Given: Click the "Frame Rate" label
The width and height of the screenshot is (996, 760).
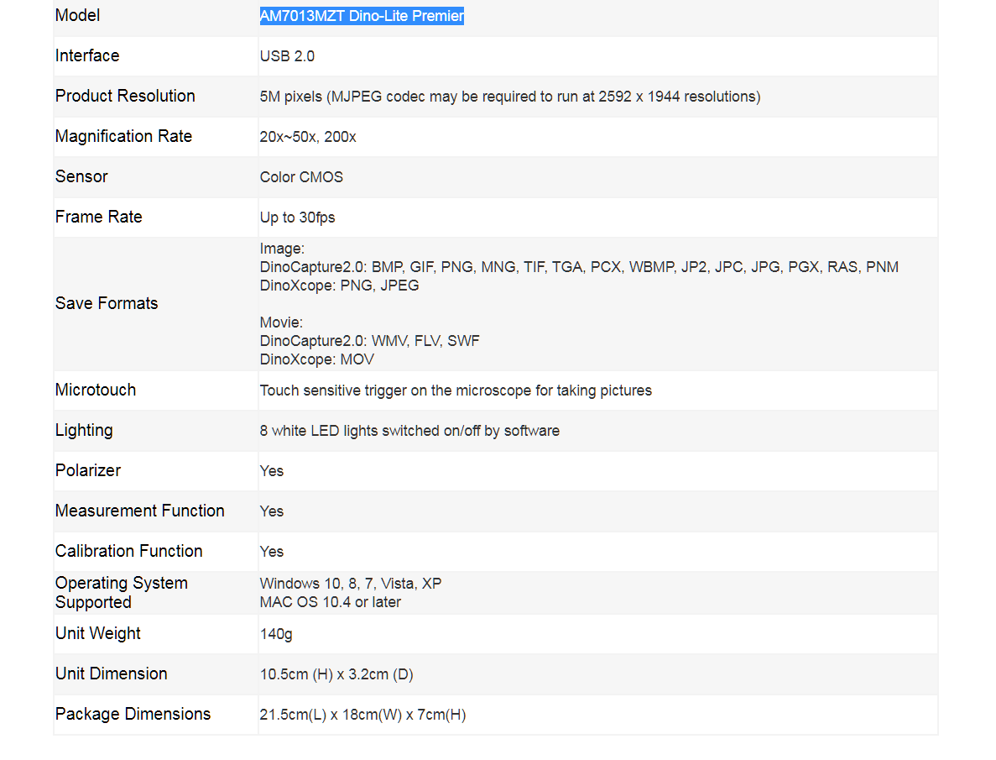Looking at the screenshot, I should click(98, 217).
